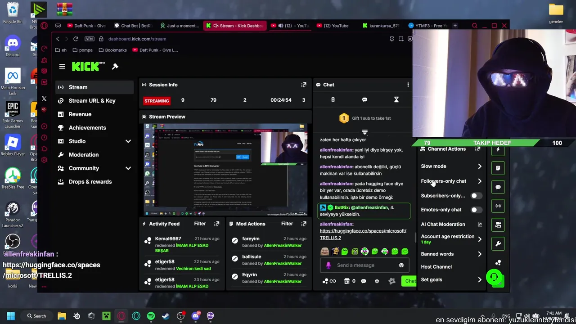Click the green headset support button
This screenshot has height=324, width=576.
click(494, 277)
